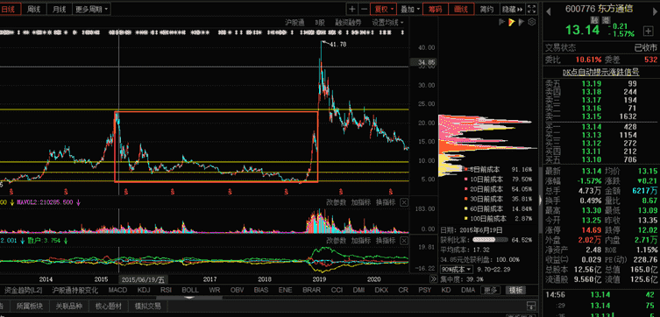Image resolution: width=660 pixels, height=317 pixels.
Task: Click 更多 indicators button
Action: [490, 290]
